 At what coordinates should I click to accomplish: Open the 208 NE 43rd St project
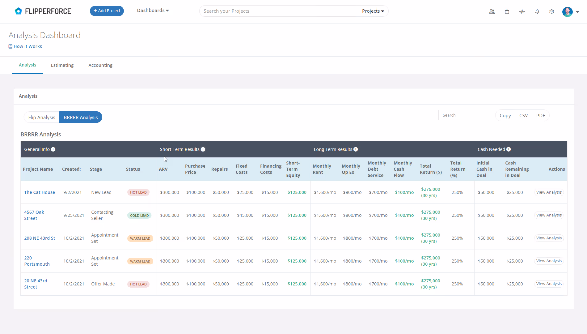click(x=40, y=238)
